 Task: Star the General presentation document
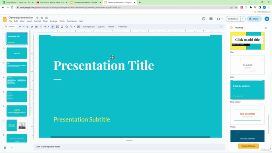click(x=37, y=18)
